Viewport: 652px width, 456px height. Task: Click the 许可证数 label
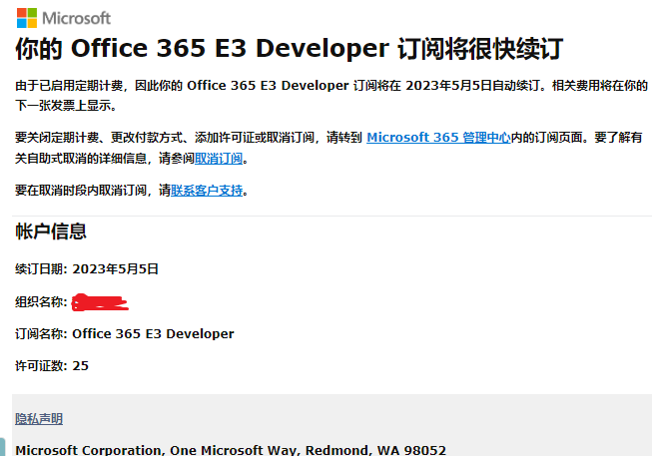[x=41, y=366]
